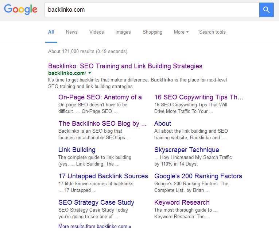Click the Google logo

click(x=21, y=10)
